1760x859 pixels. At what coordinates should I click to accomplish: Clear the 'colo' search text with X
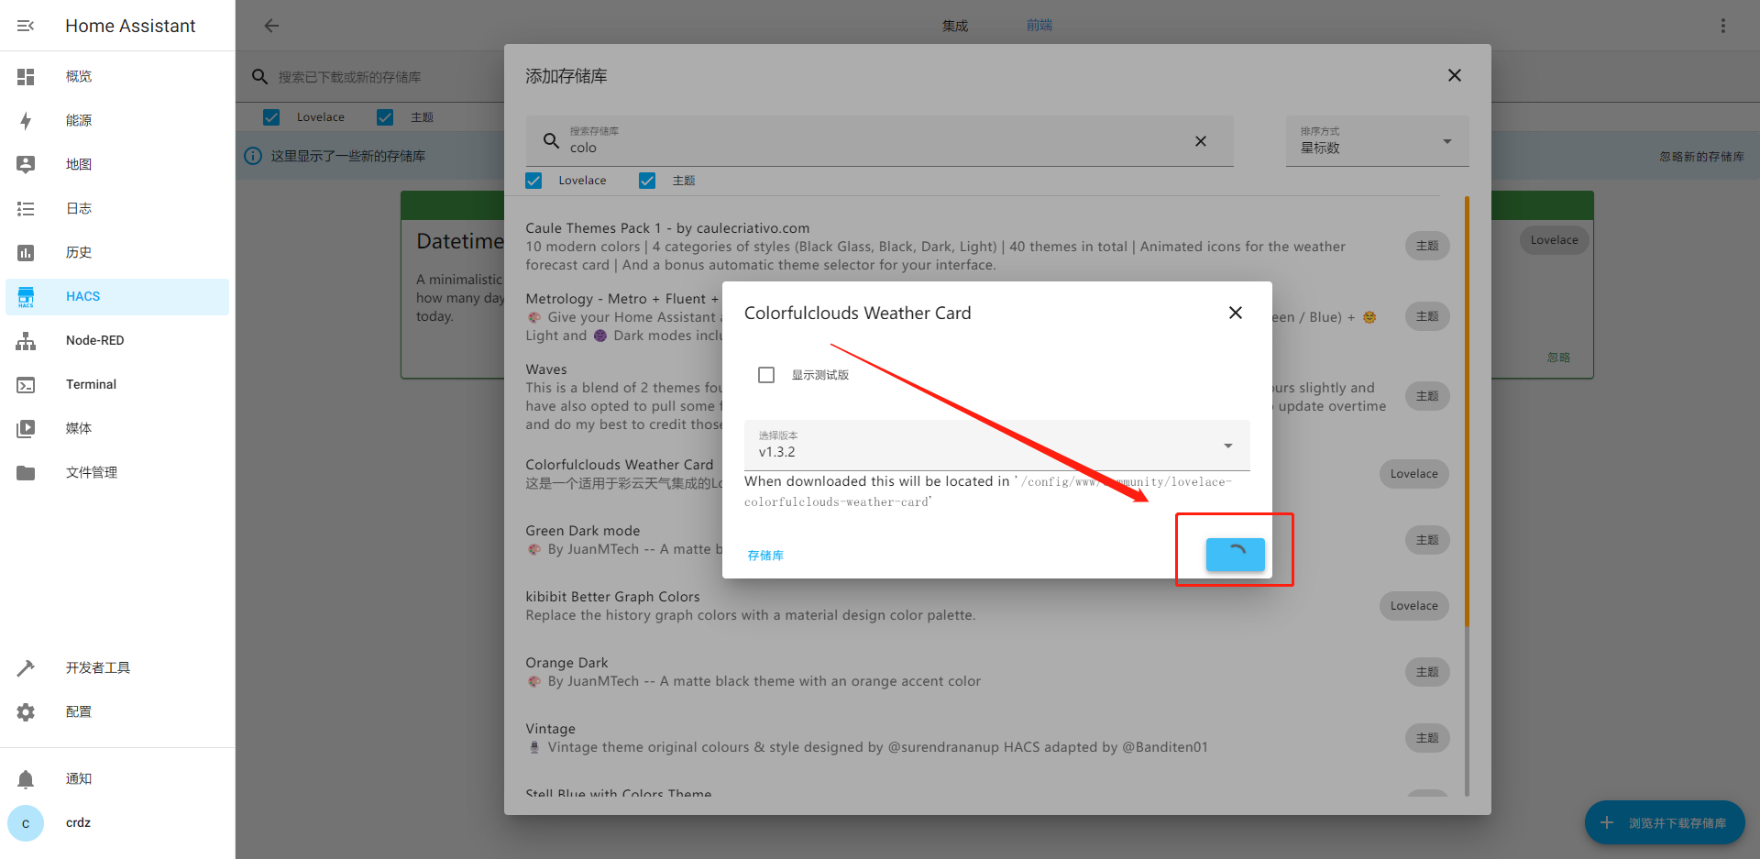tap(1200, 141)
